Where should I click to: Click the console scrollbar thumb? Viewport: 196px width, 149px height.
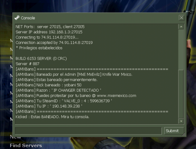click(x=181, y=94)
